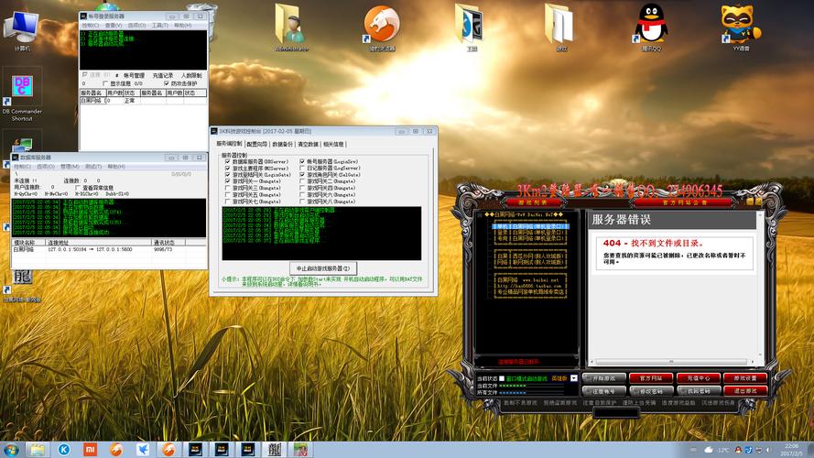Switch to the 数据备份 tab
This screenshot has height=458, width=814.
coord(283,144)
